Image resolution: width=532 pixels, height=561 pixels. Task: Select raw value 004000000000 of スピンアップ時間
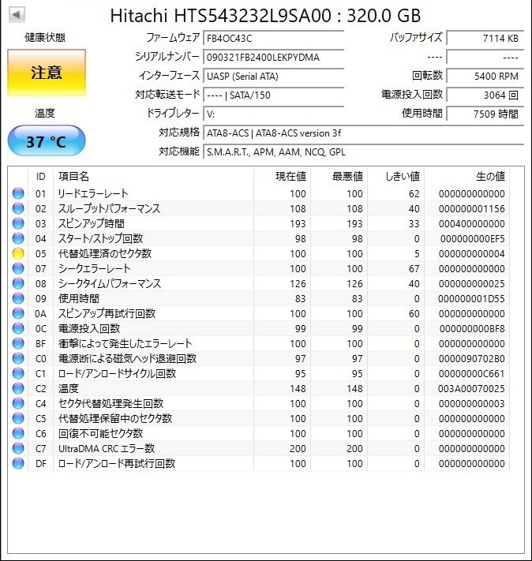pyautogui.click(x=471, y=223)
